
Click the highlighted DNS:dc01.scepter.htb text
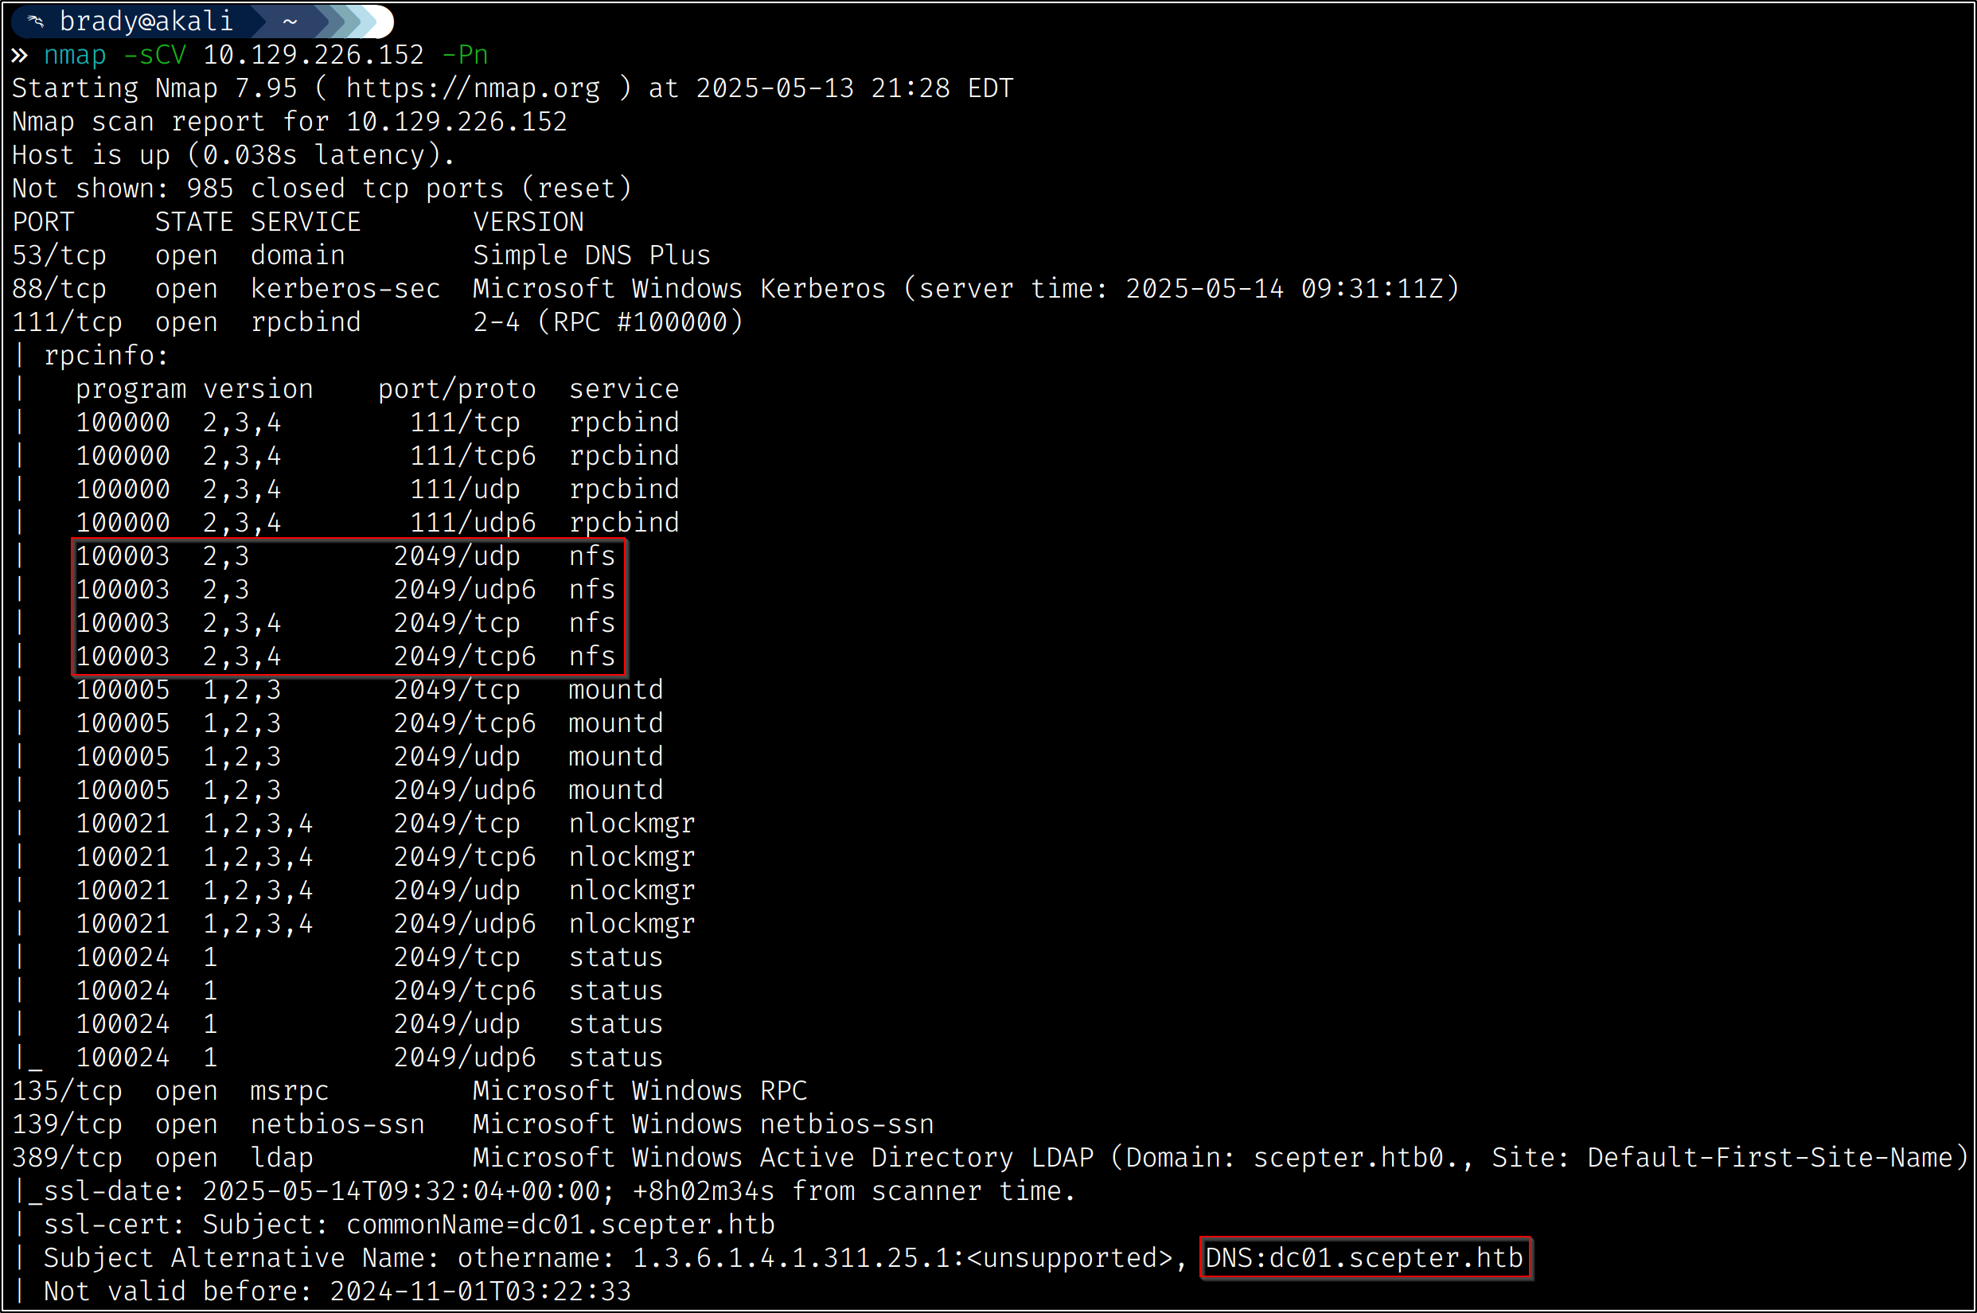click(1363, 1258)
